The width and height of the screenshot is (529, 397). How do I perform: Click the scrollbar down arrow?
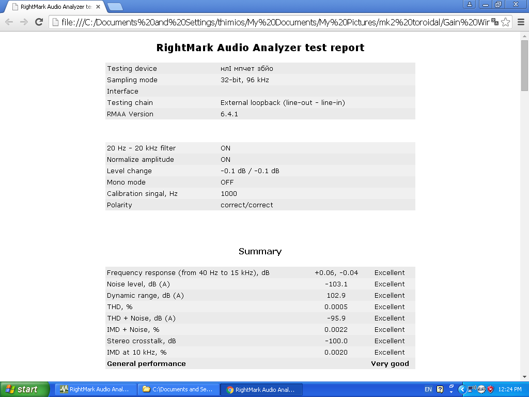pyautogui.click(x=524, y=377)
